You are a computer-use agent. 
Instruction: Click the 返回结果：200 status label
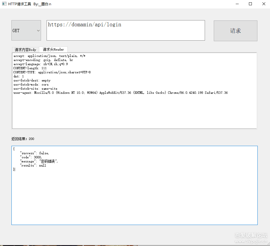[x=22, y=139]
